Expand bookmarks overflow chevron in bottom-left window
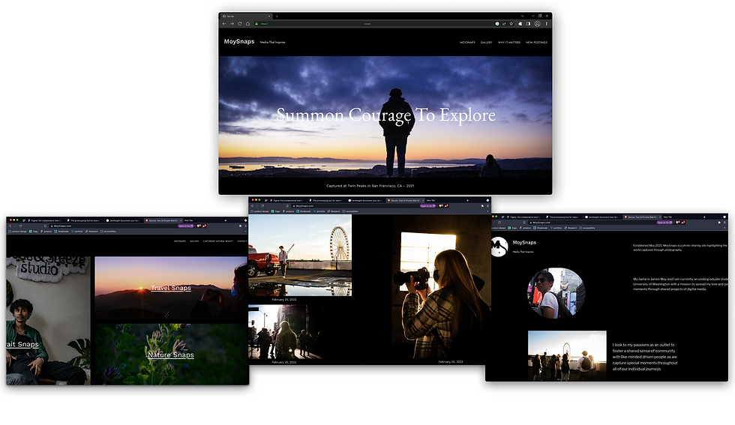This screenshot has width=735, height=425. 246,232
